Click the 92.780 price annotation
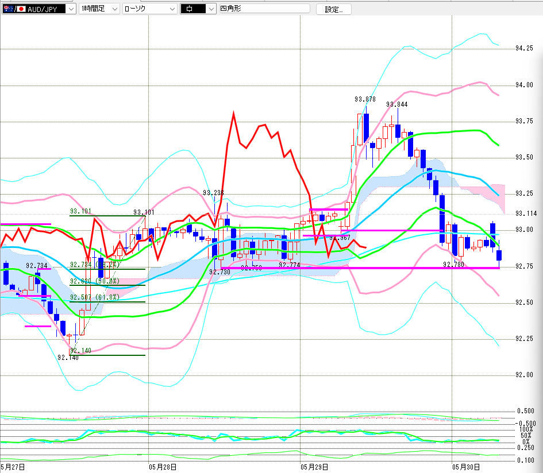543x473 pixels. click(454, 265)
